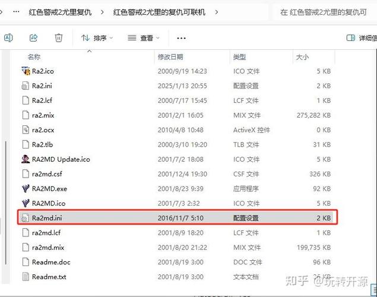Sort by 类型 column header
The height and width of the screenshot is (297, 377).
pyautogui.click(x=239, y=57)
